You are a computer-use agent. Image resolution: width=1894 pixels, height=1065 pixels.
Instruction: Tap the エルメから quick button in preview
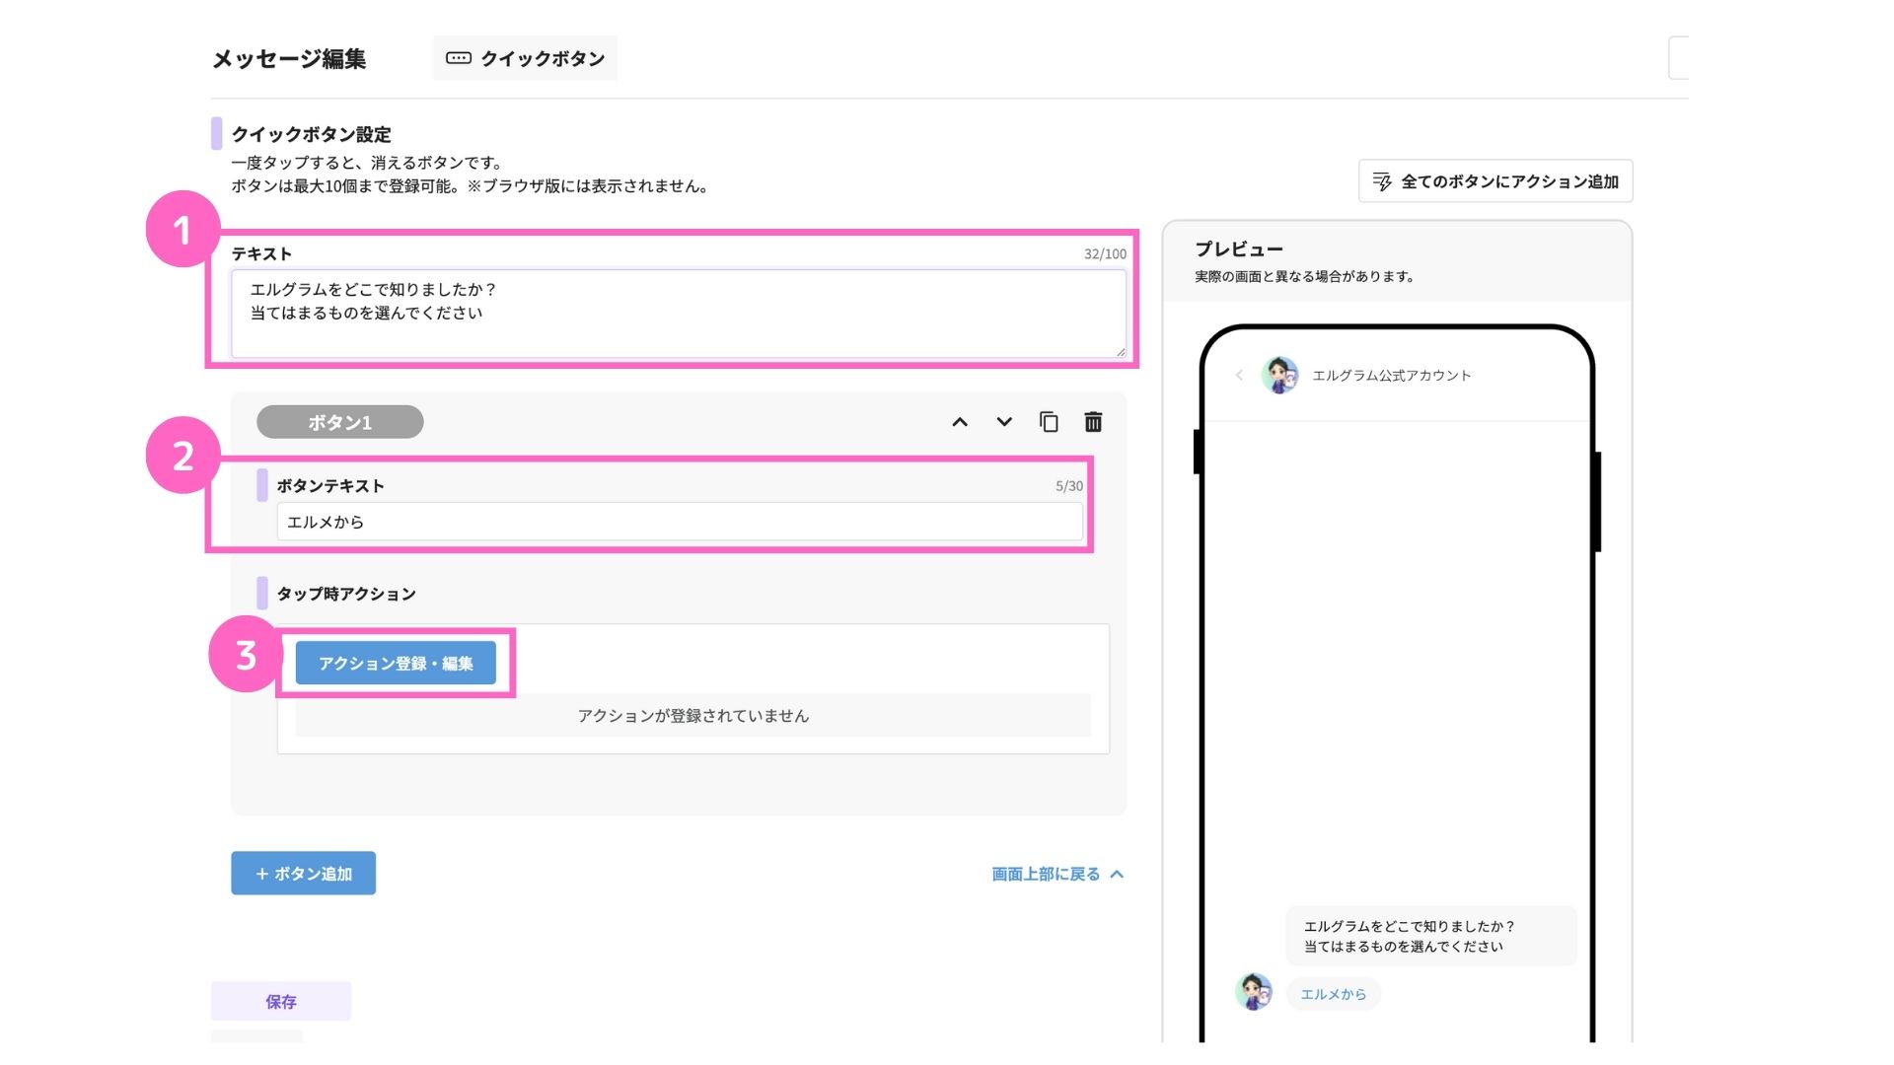coord(1334,994)
